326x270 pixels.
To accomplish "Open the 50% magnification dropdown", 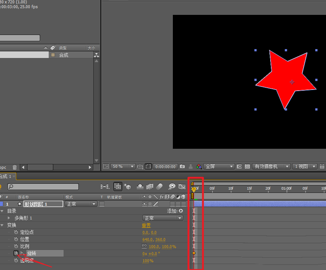I will (x=123, y=166).
